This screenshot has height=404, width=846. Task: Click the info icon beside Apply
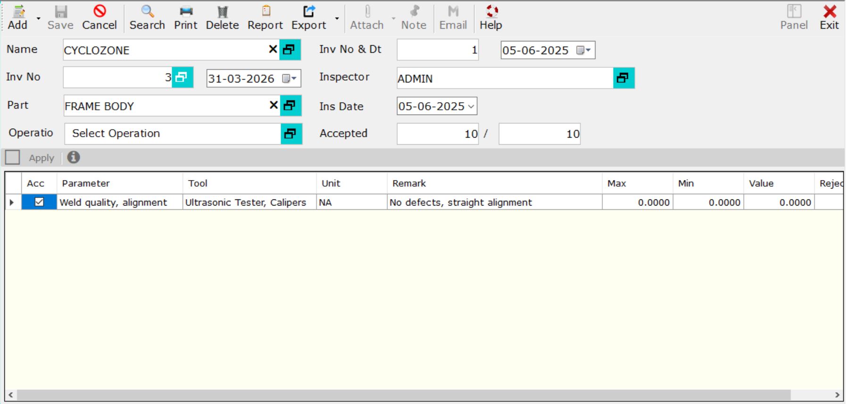coord(74,157)
